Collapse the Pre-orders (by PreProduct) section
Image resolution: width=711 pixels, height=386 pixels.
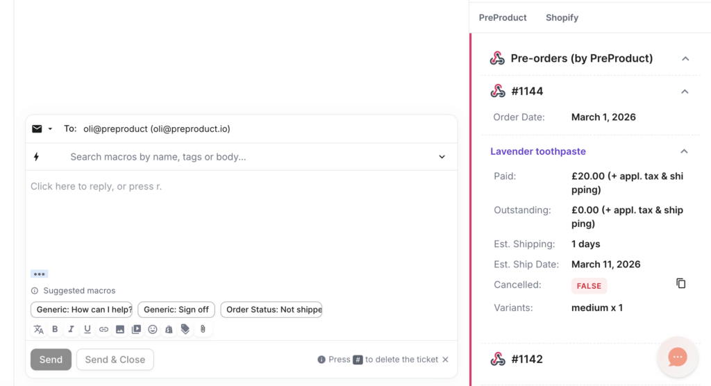[x=685, y=58]
